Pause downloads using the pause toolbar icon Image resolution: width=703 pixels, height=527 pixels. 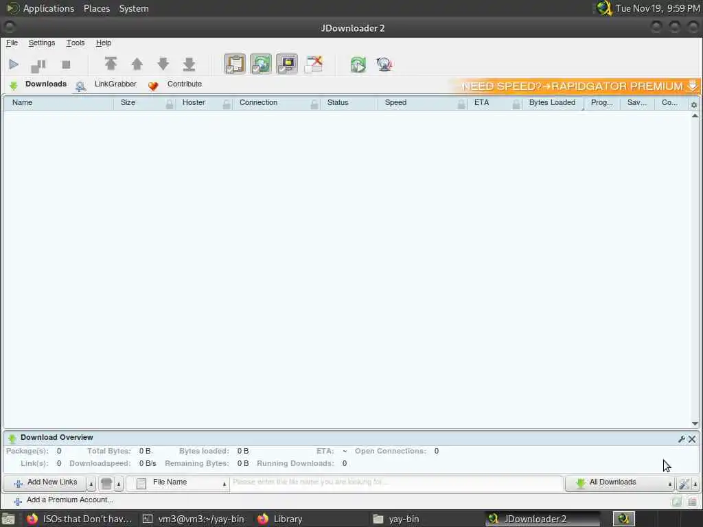tap(38, 65)
